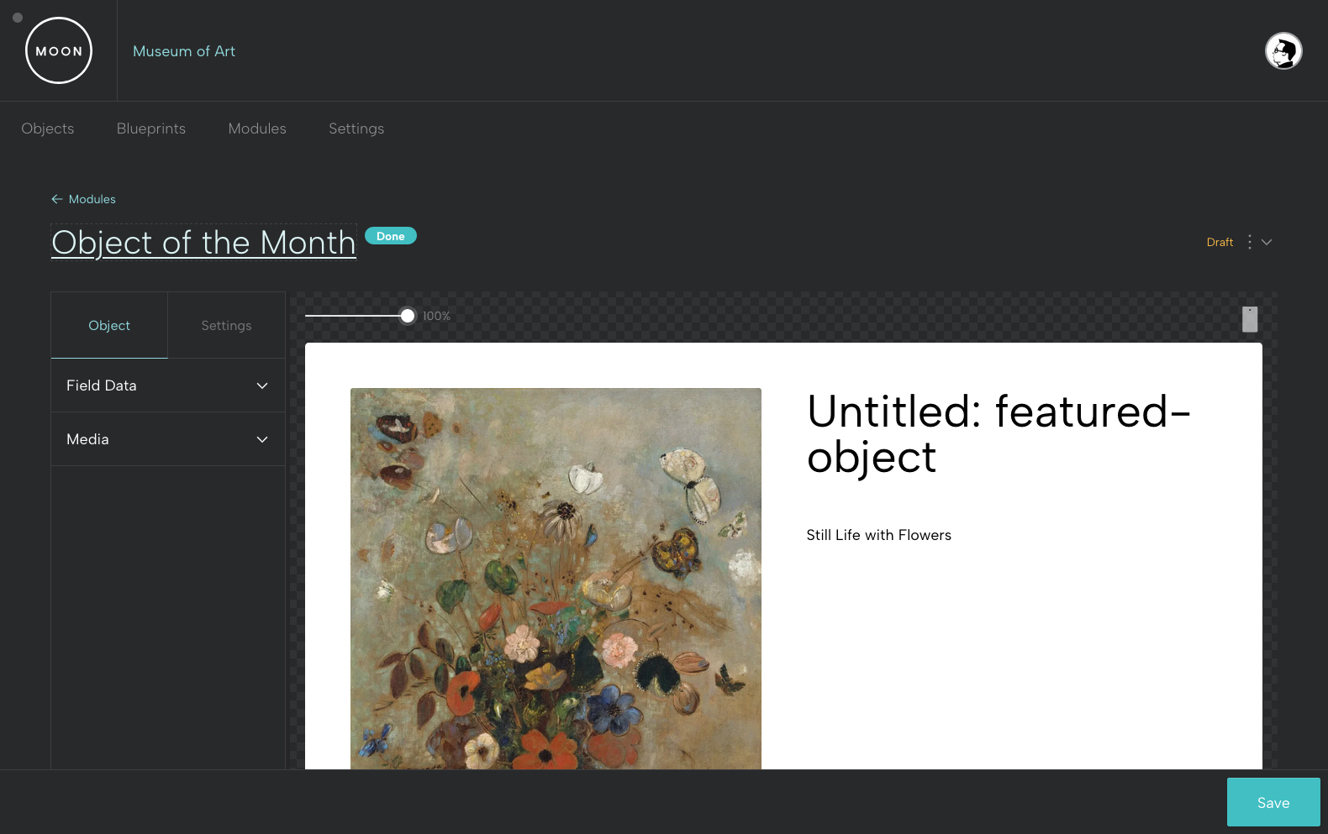
Task: Click the Done badge beside title
Action: point(391,236)
